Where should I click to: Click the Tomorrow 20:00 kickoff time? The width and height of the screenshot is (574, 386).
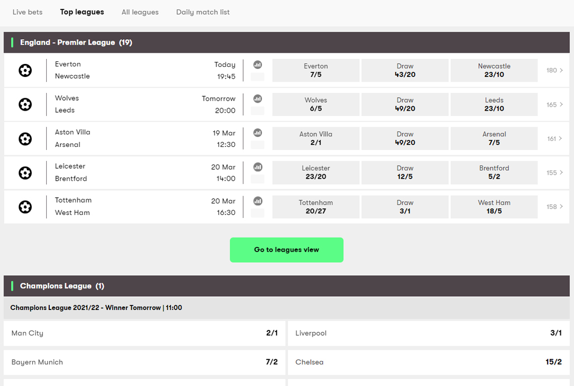click(x=219, y=104)
